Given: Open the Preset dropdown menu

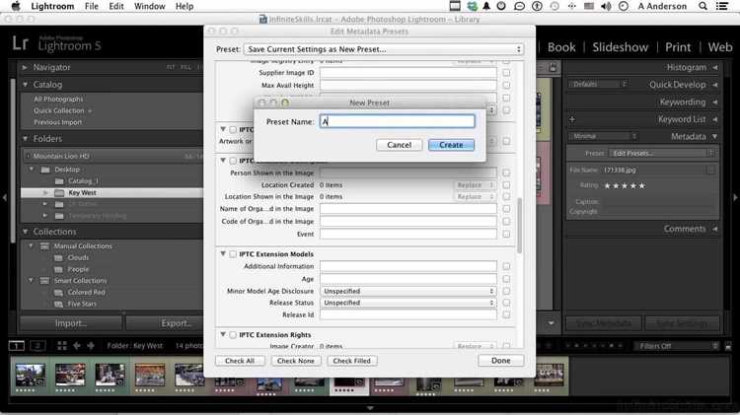Looking at the screenshot, I should tap(383, 49).
